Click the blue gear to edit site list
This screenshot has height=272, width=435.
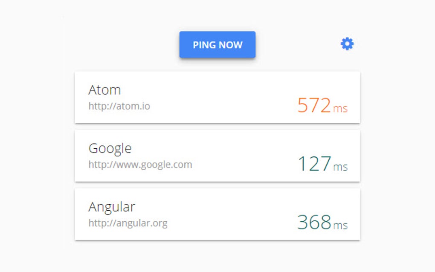coord(347,43)
